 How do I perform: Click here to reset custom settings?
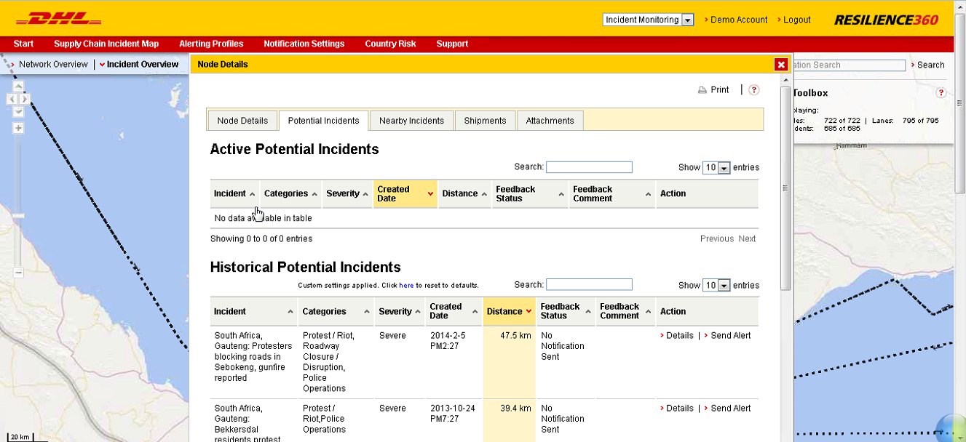406,286
